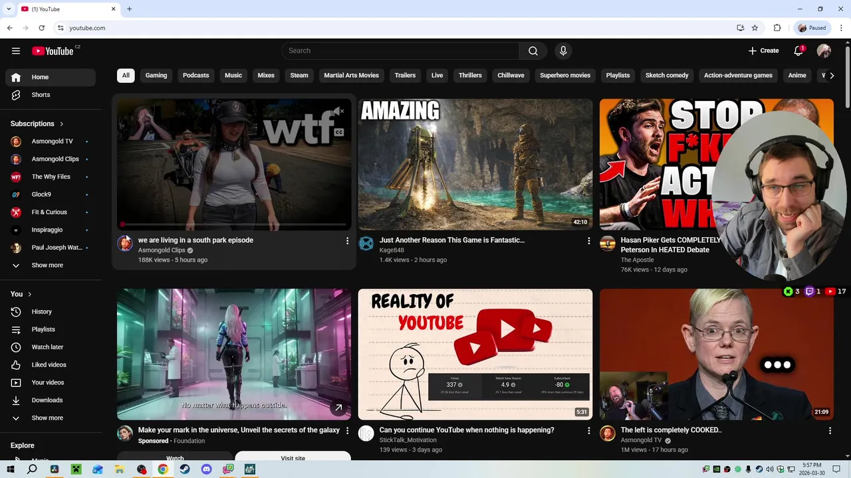Open History in sidebar
851x478 pixels.
point(51,312)
